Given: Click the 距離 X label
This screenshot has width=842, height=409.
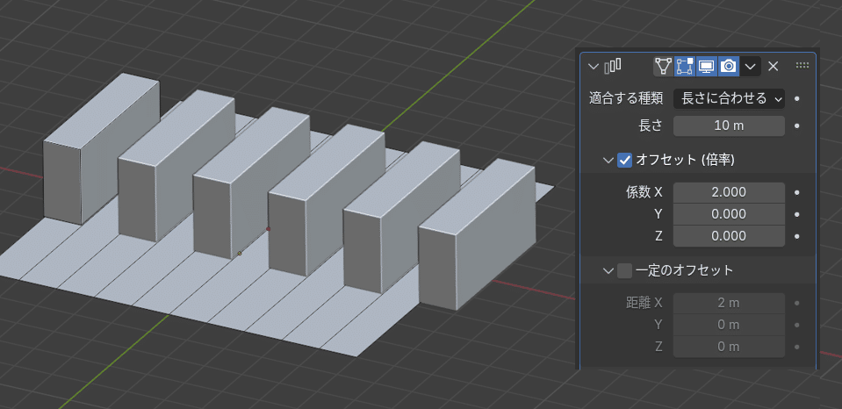Looking at the screenshot, I should point(644,303).
